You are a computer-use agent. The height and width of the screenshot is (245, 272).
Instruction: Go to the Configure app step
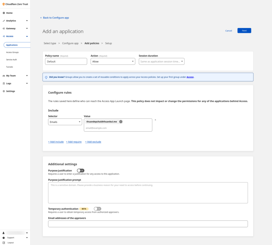70,43
